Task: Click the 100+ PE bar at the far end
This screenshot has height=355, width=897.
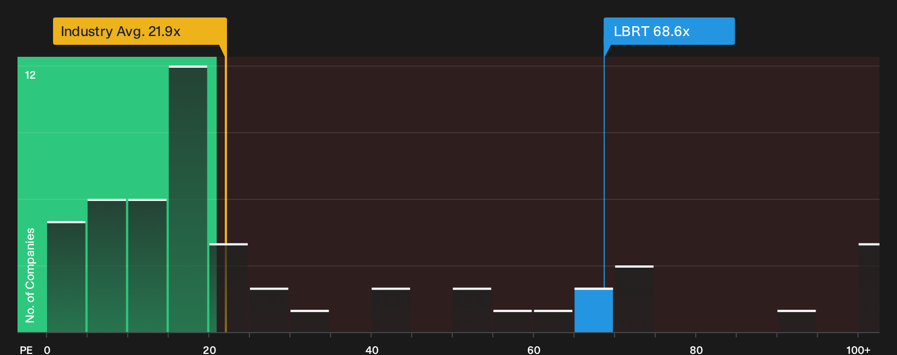Action: tap(869, 288)
